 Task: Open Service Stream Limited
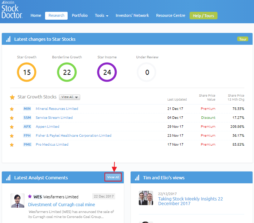pyautogui.click(x=54, y=117)
